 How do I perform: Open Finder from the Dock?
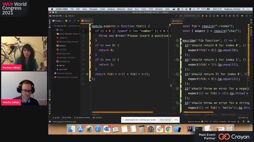click(x=71, y=129)
